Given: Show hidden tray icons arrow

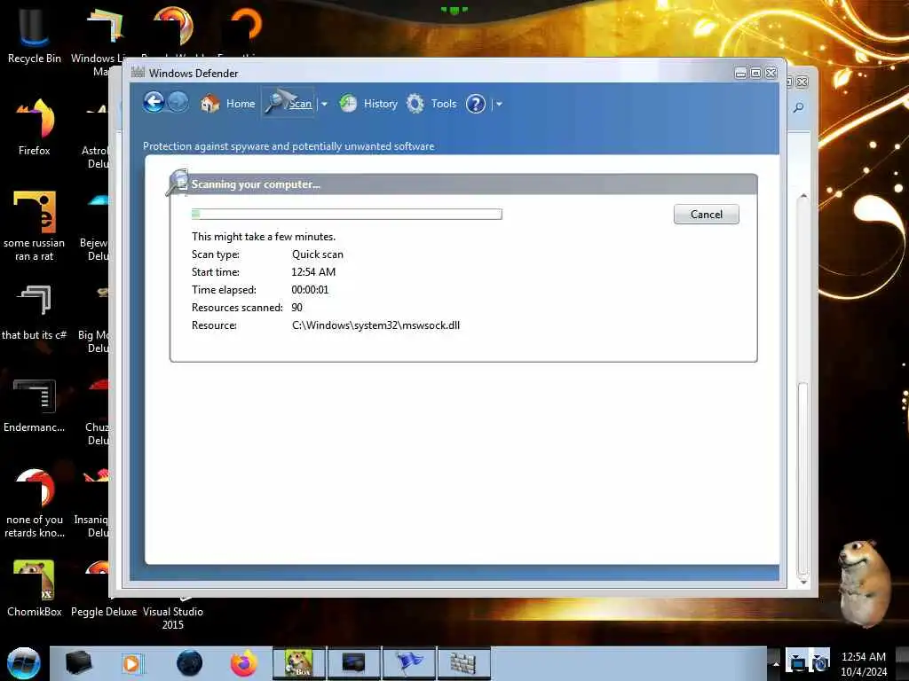Looking at the screenshot, I should [776, 663].
